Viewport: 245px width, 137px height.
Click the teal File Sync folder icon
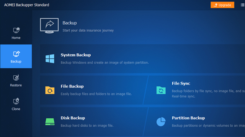(161, 90)
